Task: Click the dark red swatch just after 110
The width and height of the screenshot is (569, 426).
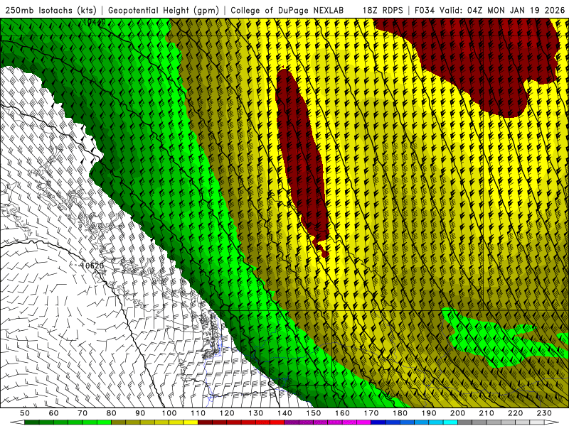Action: pos(205,422)
